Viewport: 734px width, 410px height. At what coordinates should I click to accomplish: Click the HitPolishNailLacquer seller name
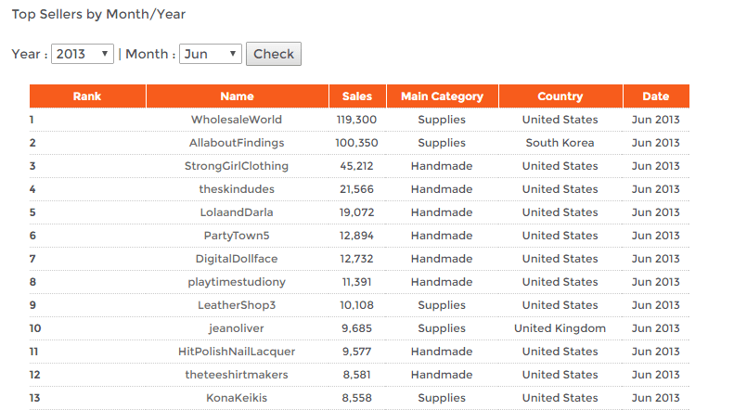[x=237, y=352]
